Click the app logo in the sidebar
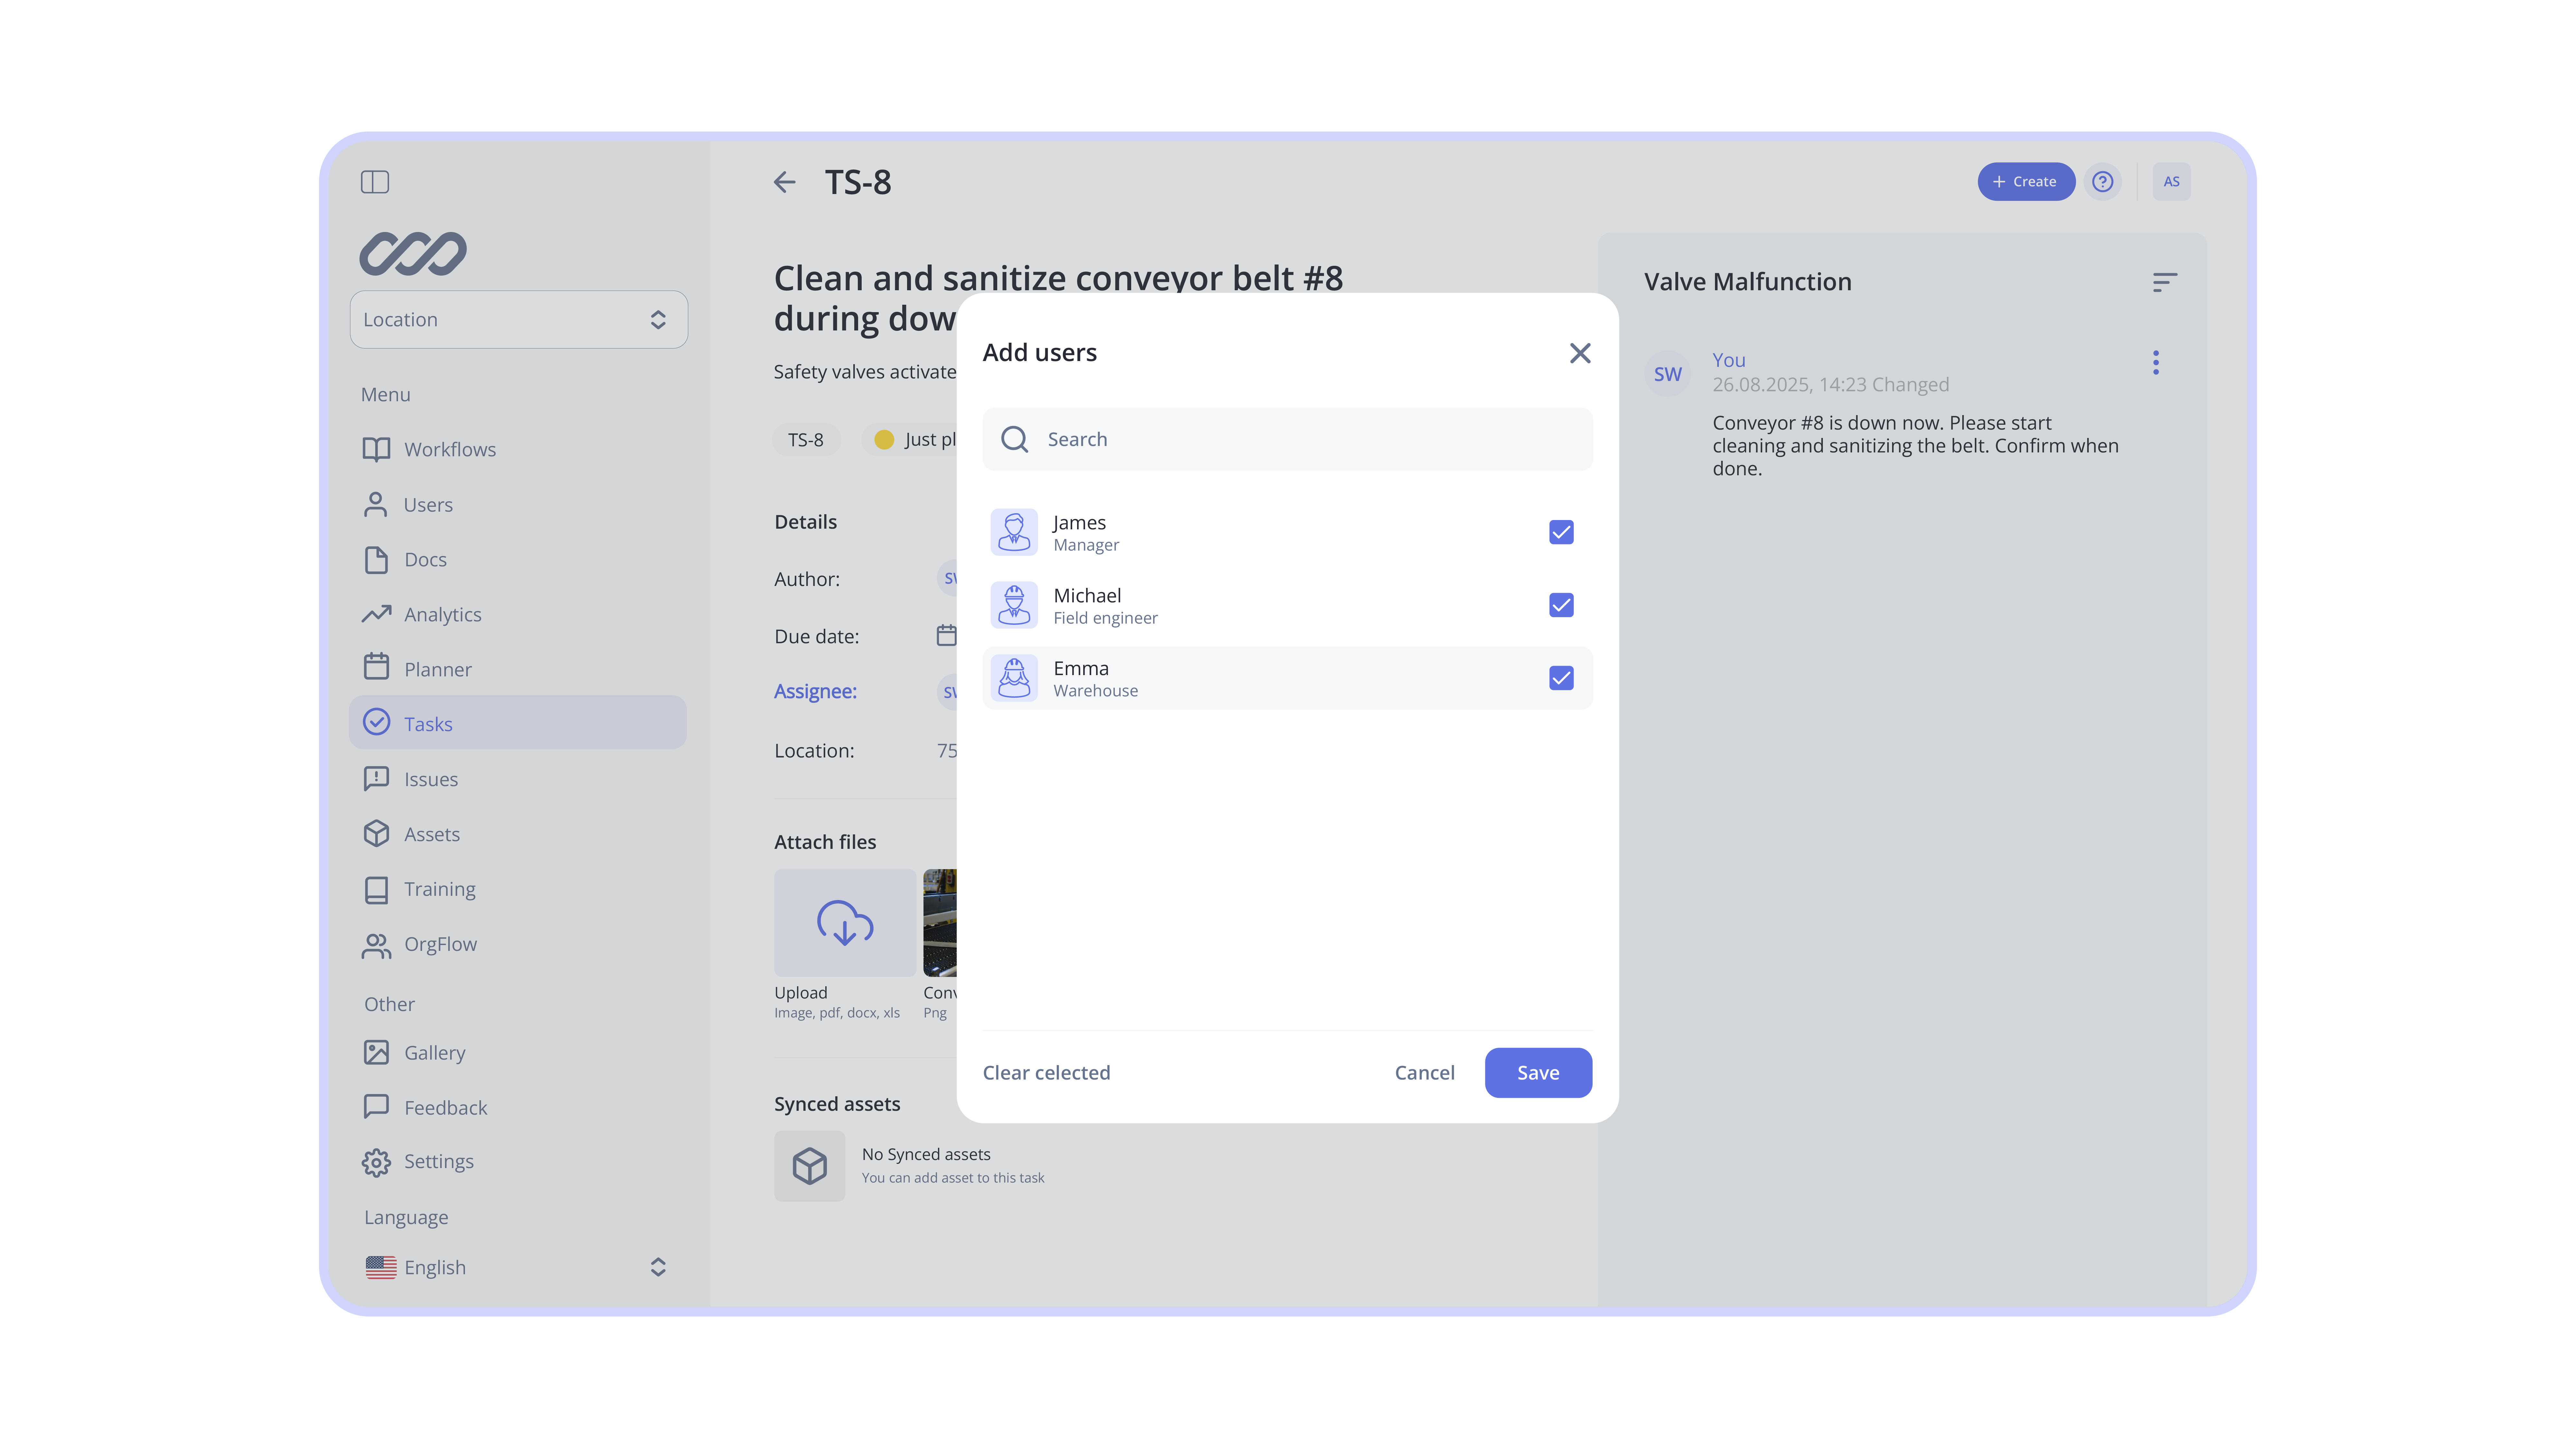2576x1448 pixels. click(413, 254)
